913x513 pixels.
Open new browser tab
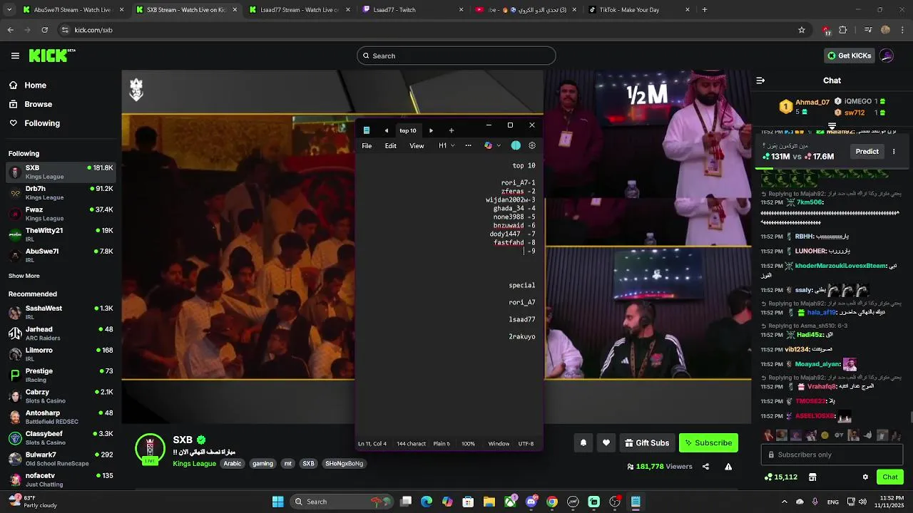(x=705, y=10)
